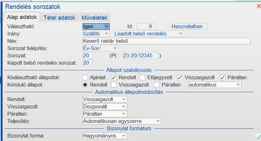The width and height of the screenshot is (261, 141).
Task: Open the Sorozat felépítés Év-Sor/ dropdown
Action: 115,48
